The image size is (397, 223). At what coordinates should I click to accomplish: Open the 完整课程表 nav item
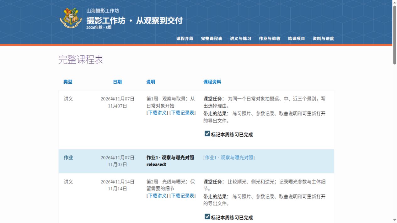point(212,39)
